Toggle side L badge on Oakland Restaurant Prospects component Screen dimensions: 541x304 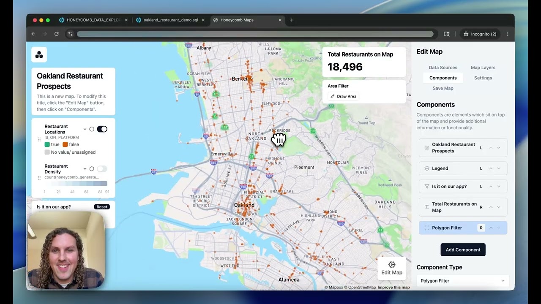481,148
